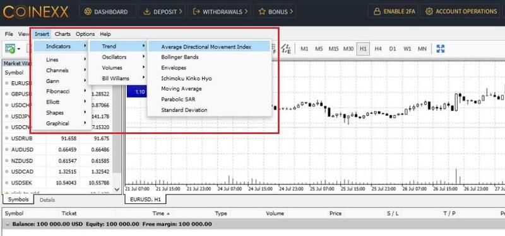Switch to the Symbols tab
The image size is (505, 236).
(18, 199)
